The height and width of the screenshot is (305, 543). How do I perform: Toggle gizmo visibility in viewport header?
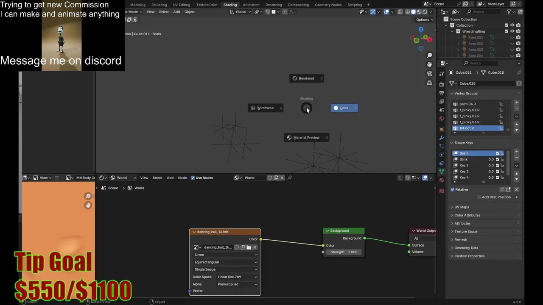coord(372,12)
